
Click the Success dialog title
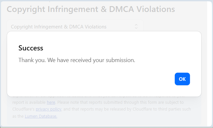(31, 48)
